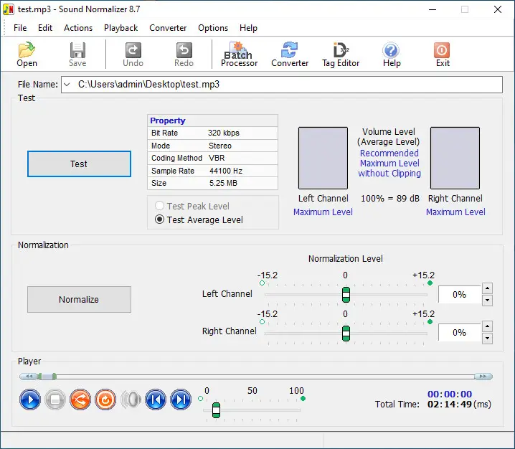Viewport: 515px width, 449px height.
Task: Select the Test Peak Level radio button
Action: pyautogui.click(x=159, y=206)
